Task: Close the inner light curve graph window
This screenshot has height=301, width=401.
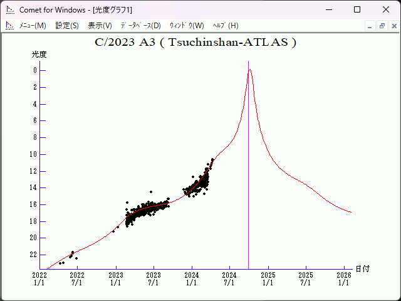Action: click(392, 26)
